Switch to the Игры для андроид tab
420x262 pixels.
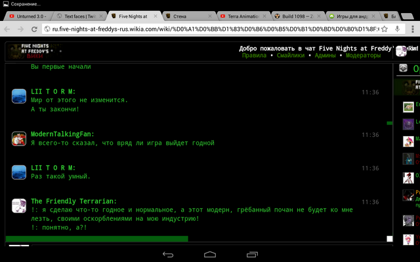352,16
